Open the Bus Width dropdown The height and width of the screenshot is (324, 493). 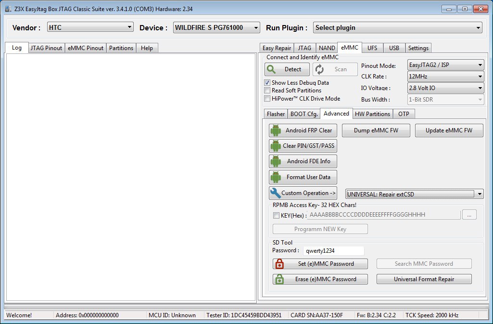point(445,99)
